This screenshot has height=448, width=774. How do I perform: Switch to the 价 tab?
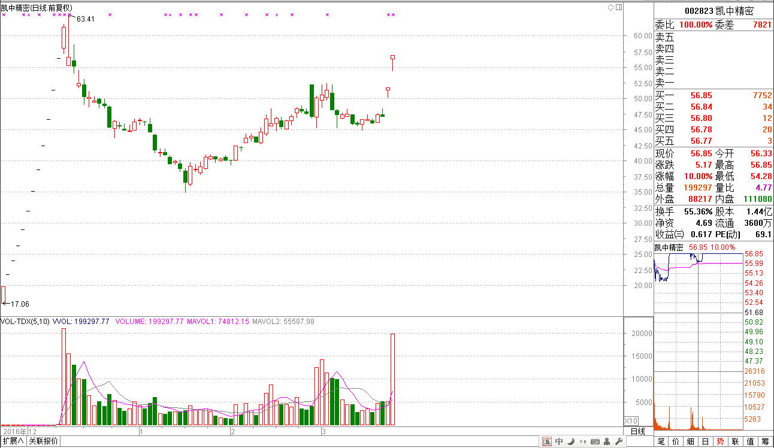click(676, 441)
